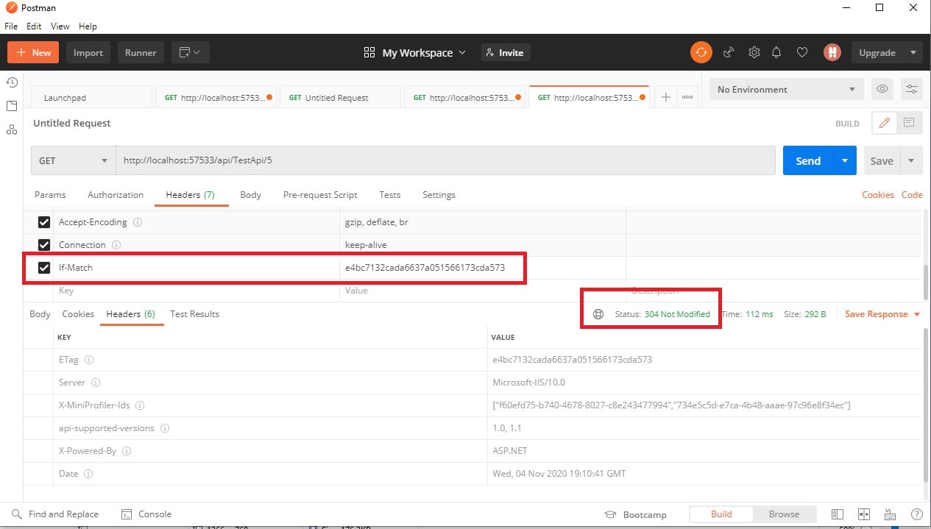This screenshot has width=931, height=529.
Task: Disable the Accept-Encoding header
Action: (44, 221)
